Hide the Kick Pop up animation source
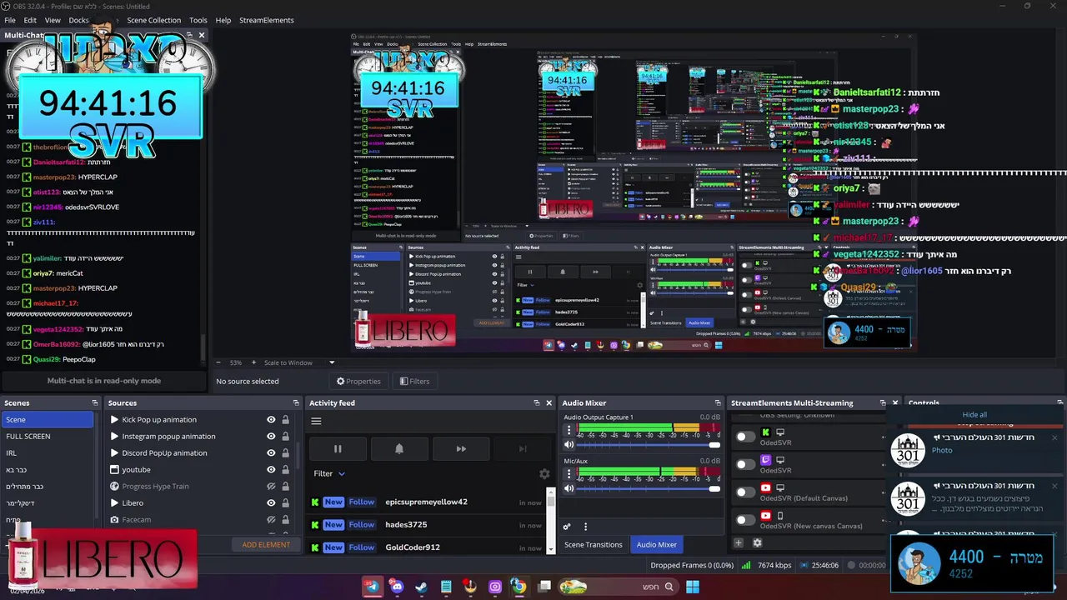Image resolution: width=1067 pixels, height=600 pixels. (271, 420)
